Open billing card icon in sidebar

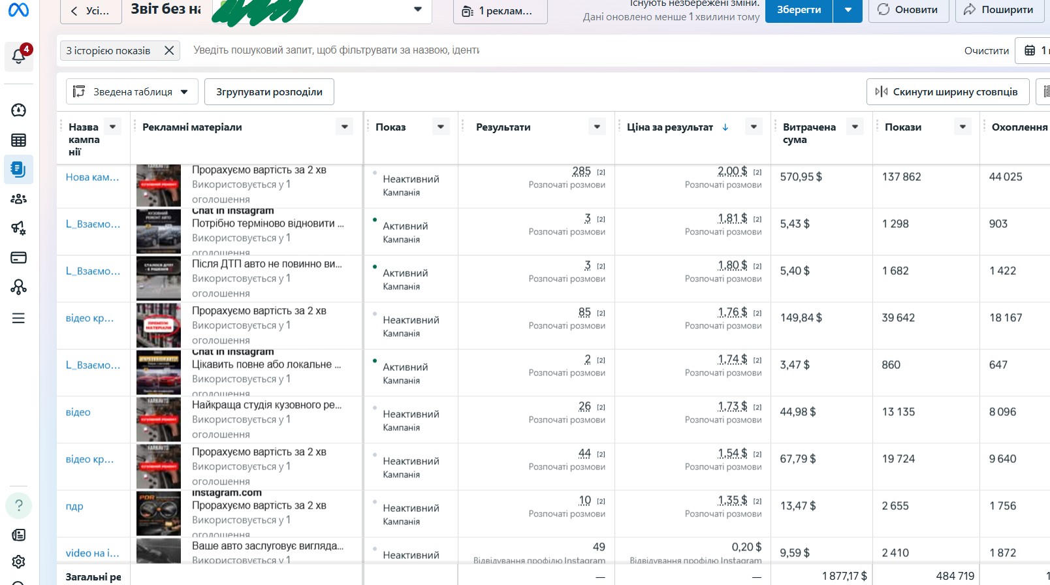[x=19, y=257]
